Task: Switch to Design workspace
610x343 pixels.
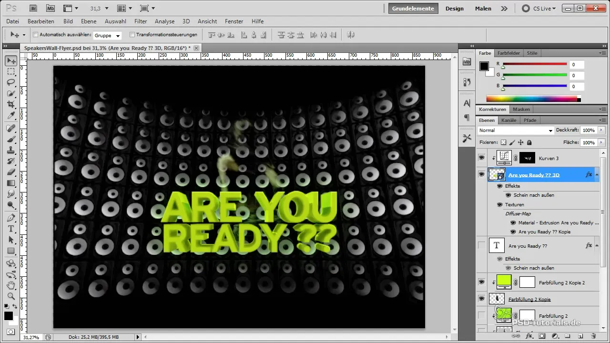Action: point(455,9)
